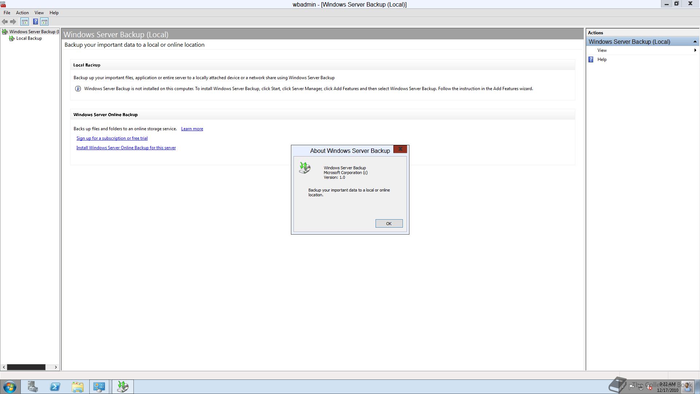Click the Back arrow in the toolbar

point(5,22)
